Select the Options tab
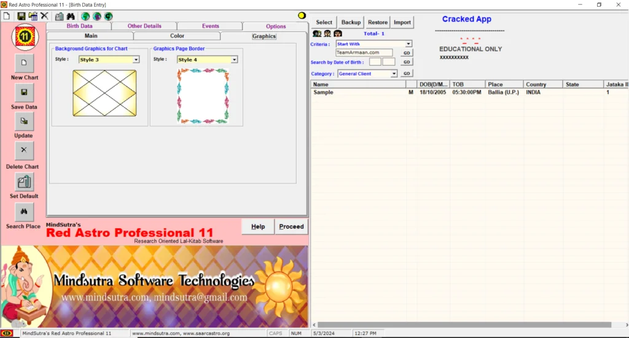 click(276, 26)
